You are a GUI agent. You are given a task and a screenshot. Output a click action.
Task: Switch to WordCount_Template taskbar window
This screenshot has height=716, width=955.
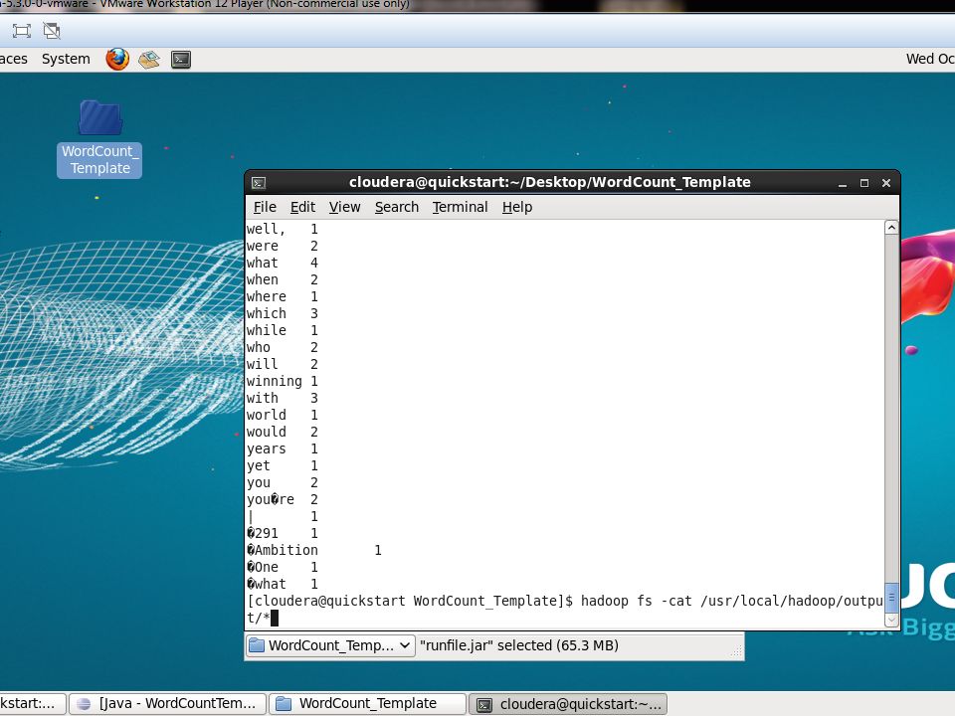pyautogui.click(x=367, y=704)
